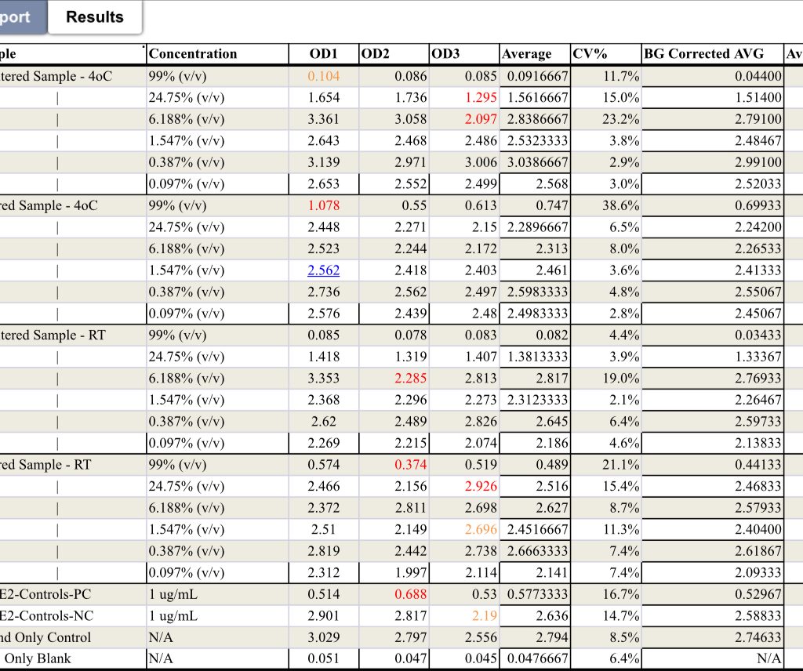The height and width of the screenshot is (671, 803).
Task: Select the E2-Controls-PC row label
Action: [x=45, y=594]
